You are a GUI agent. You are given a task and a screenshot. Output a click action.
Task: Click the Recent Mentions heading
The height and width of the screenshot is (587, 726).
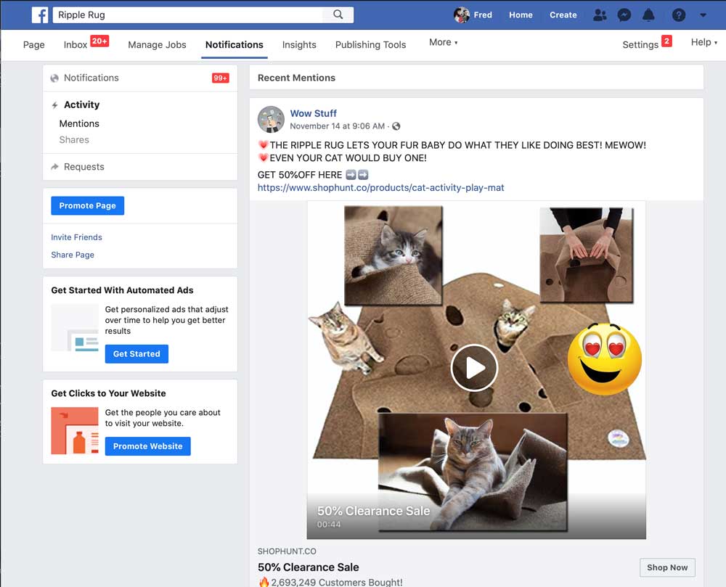tap(296, 78)
